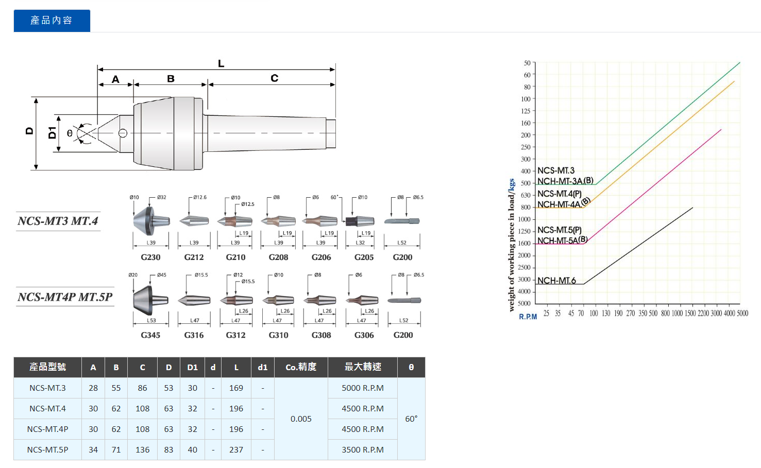Select the G345 large cone tip image
761x468 pixels.
[150, 300]
